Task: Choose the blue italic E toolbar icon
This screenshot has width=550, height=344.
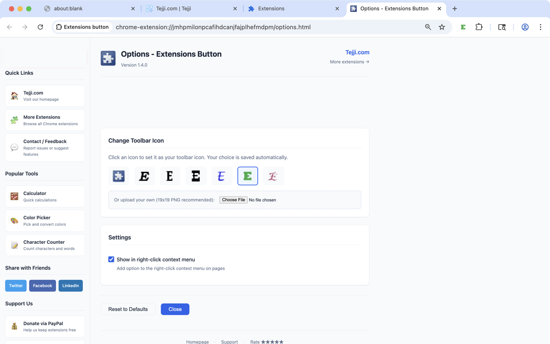Action: 222,176
